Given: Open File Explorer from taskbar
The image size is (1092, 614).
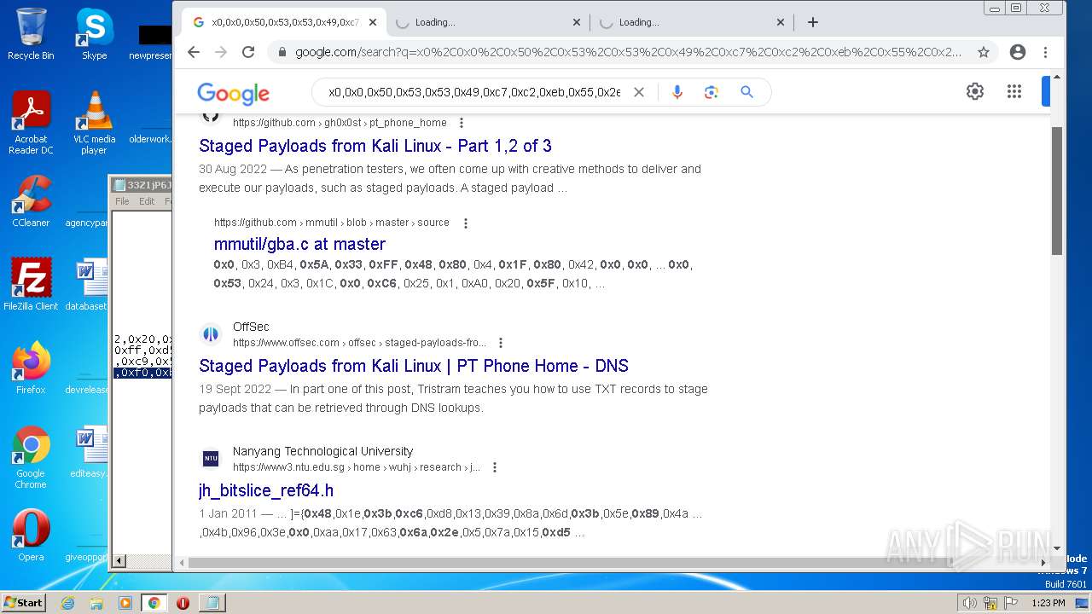Looking at the screenshot, I should [x=96, y=602].
